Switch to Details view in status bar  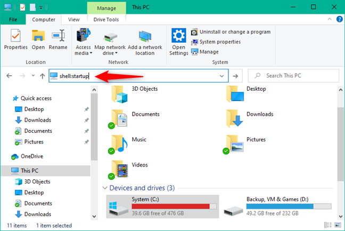[x=328, y=225]
